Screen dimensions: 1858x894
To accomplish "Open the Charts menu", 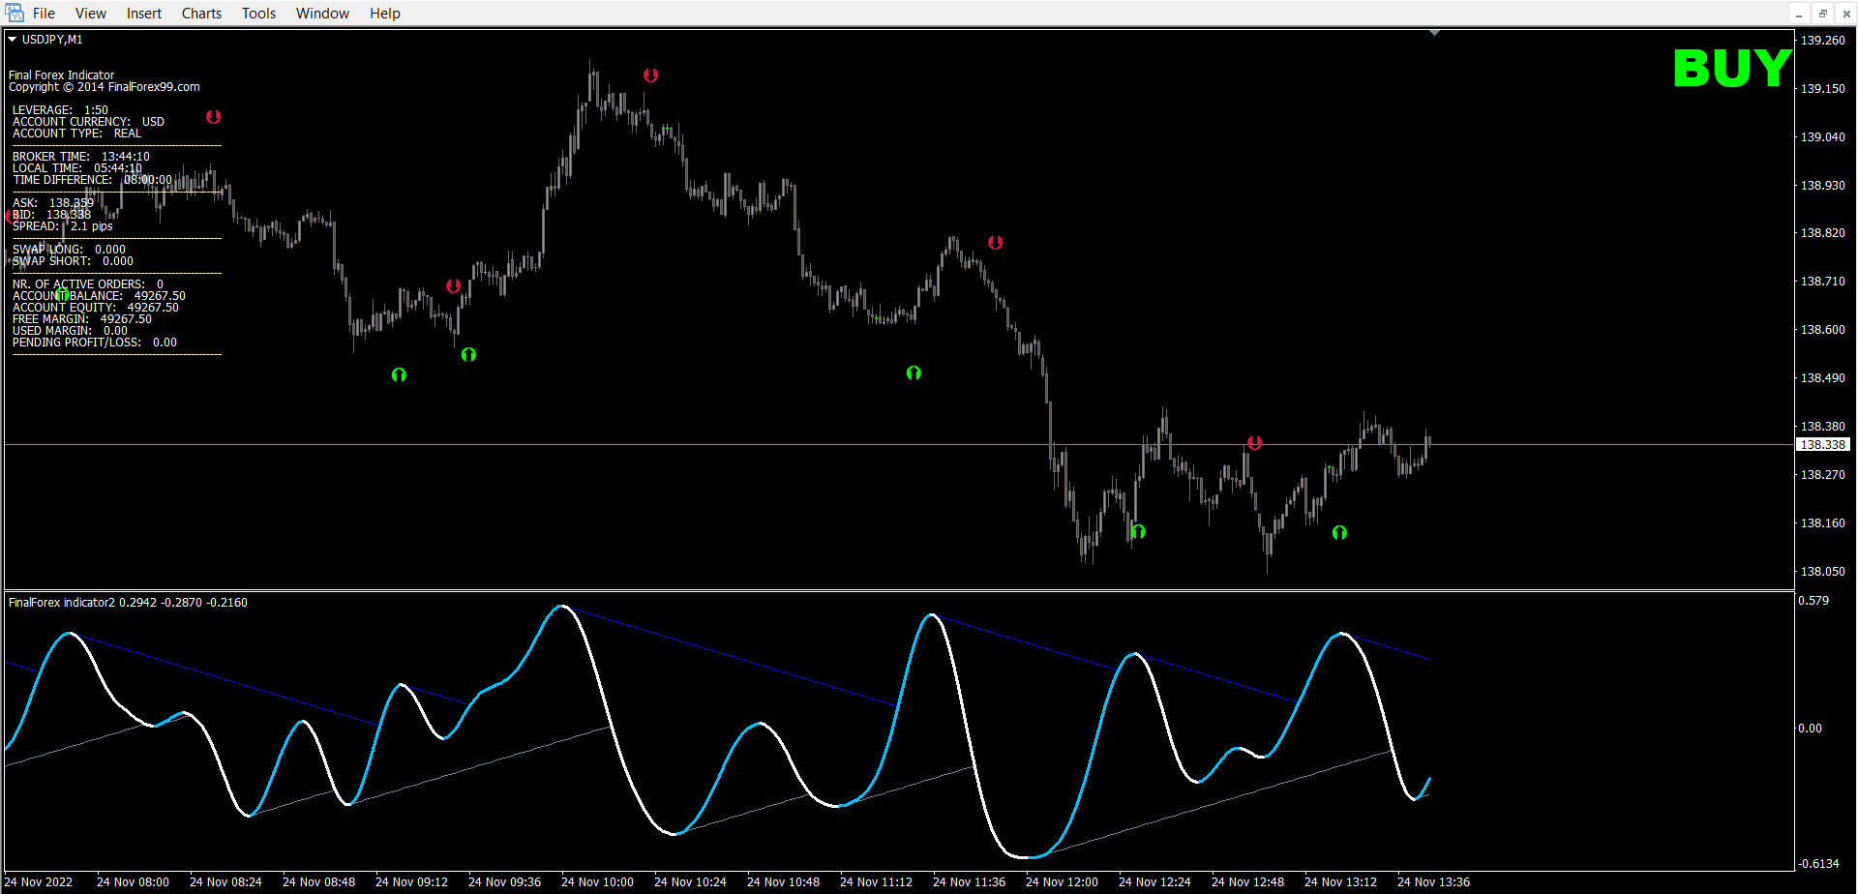I will [x=201, y=14].
